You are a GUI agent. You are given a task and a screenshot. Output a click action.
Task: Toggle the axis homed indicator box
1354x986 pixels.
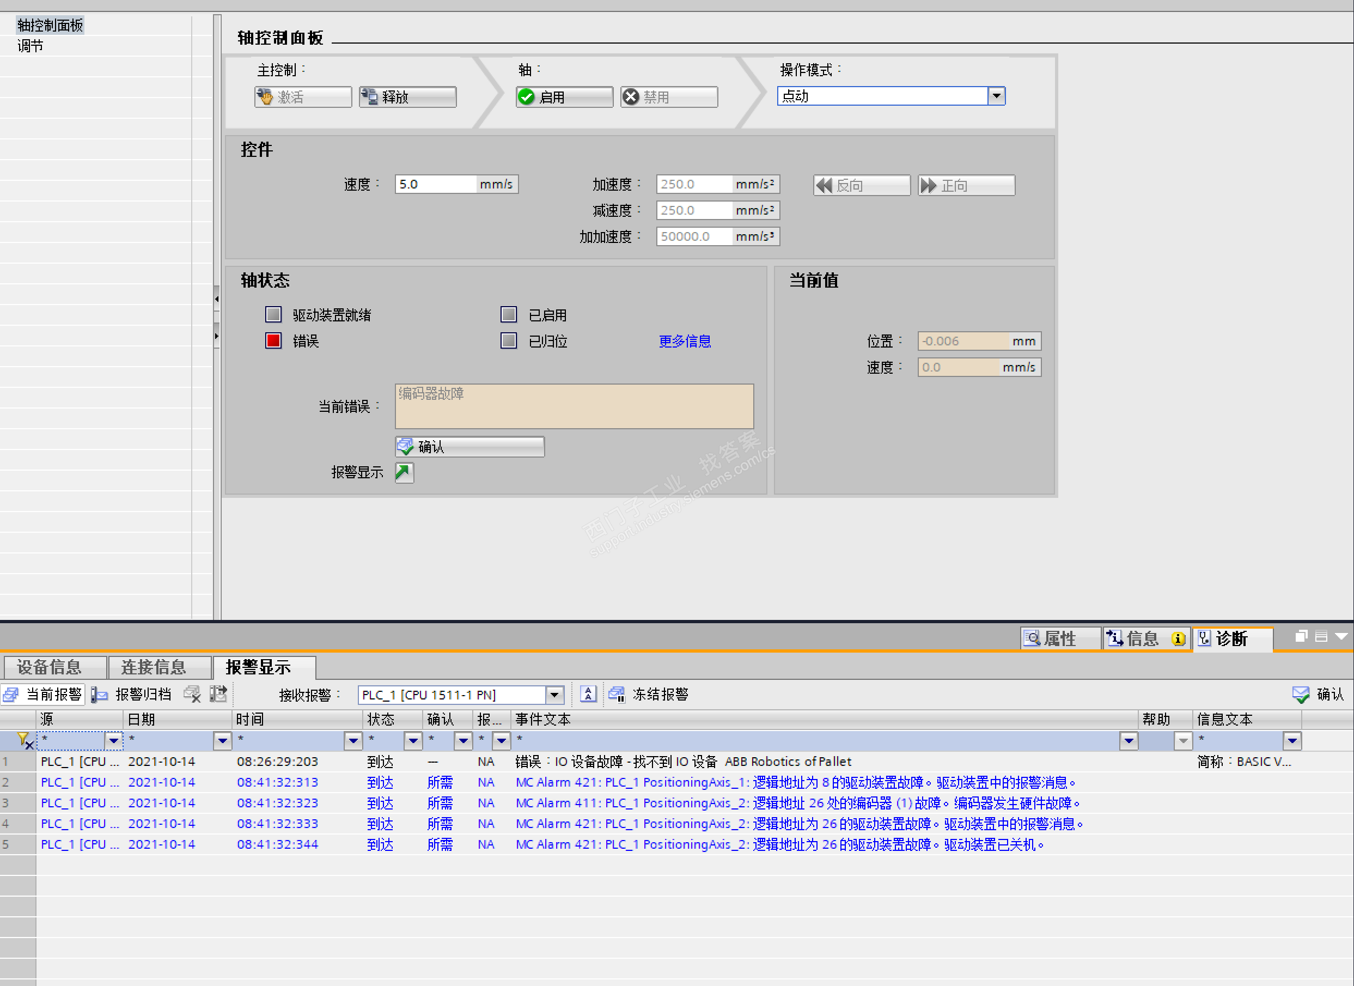click(508, 340)
